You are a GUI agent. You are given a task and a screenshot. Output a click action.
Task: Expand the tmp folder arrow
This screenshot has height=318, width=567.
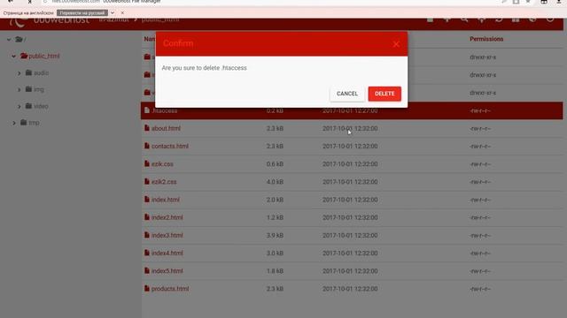coord(14,123)
